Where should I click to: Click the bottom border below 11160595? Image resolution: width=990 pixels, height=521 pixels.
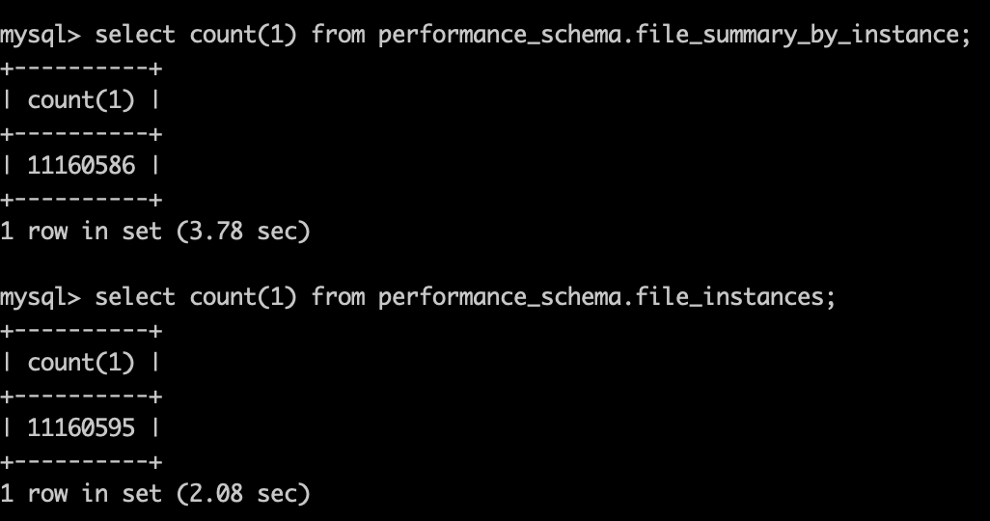81,461
